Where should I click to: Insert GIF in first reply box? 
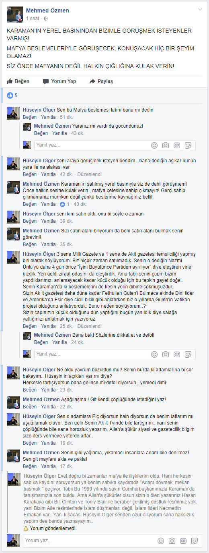(x=177, y=145)
